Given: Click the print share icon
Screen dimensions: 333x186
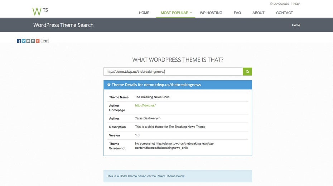Looking at the screenshot, I should (x=33, y=41).
